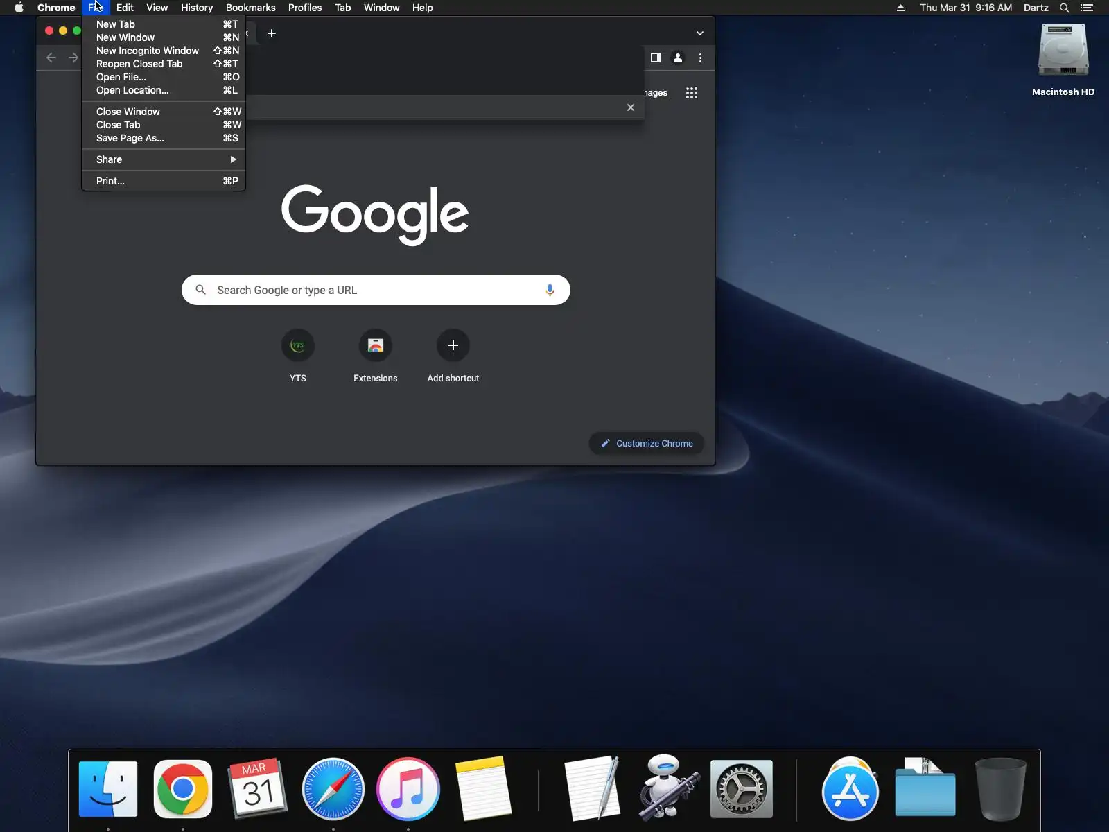Select New Incognito Window
The width and height of the screenshot is (1109, 832).
164,51
